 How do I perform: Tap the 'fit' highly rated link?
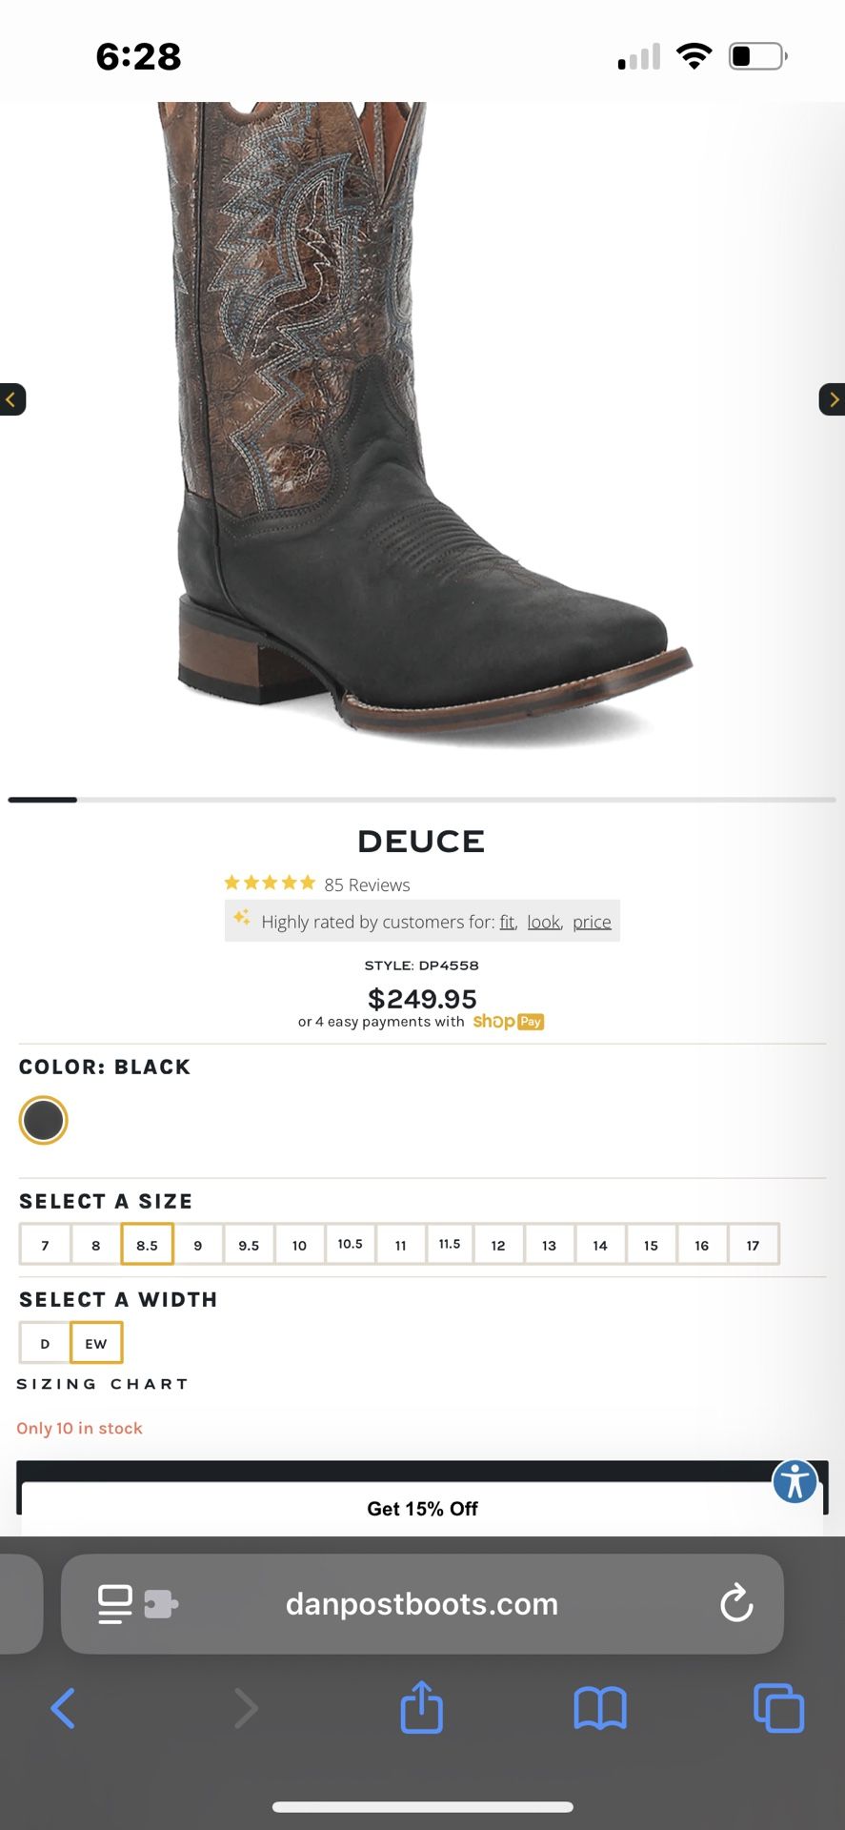pos(506,922)
